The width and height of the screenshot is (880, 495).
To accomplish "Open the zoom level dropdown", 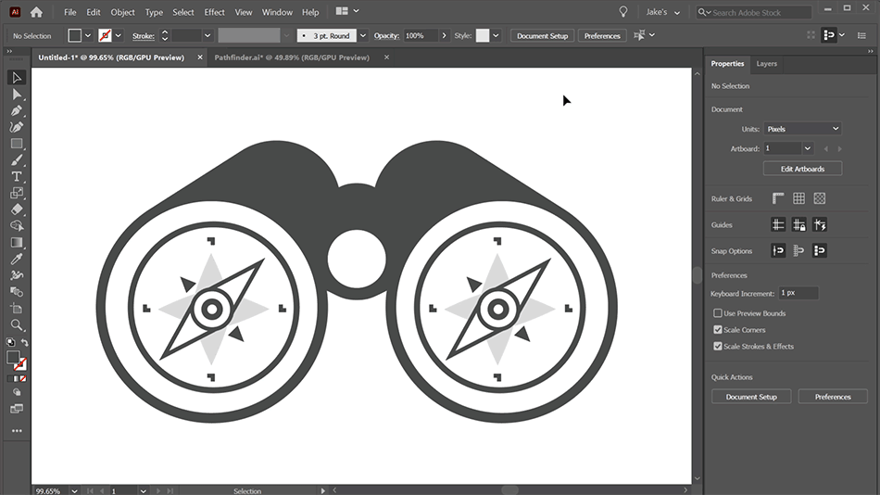I will coord(74,490).
